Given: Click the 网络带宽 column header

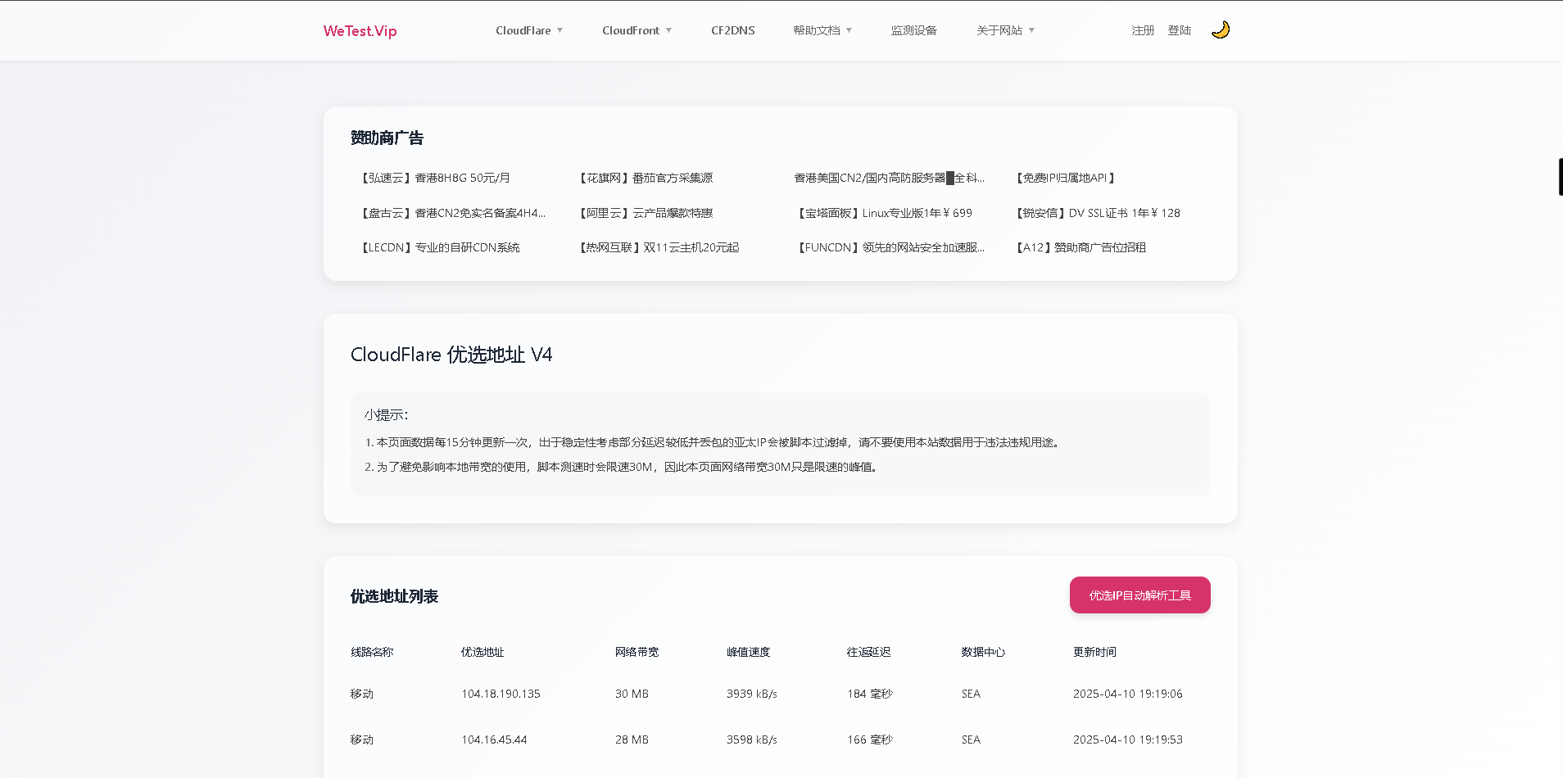Looking at the screenshot, I should click(637, 652).
